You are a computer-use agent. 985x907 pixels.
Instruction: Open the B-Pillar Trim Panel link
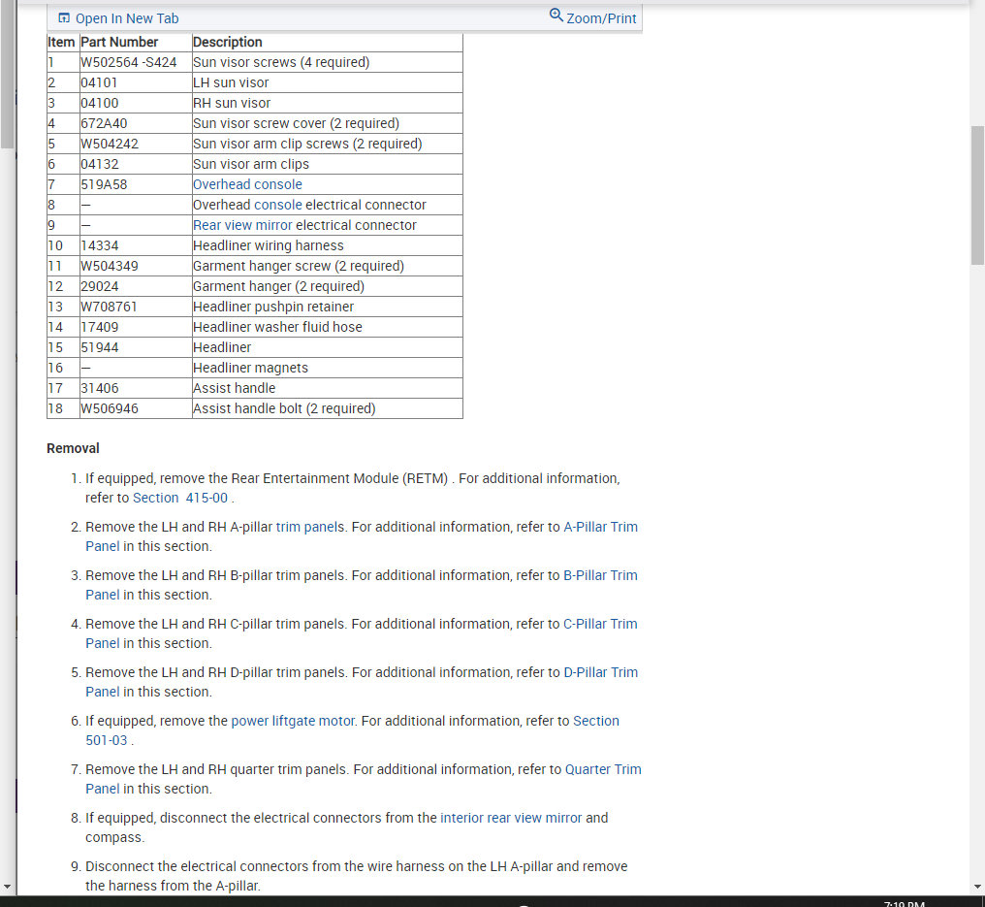tap(600, 575)
